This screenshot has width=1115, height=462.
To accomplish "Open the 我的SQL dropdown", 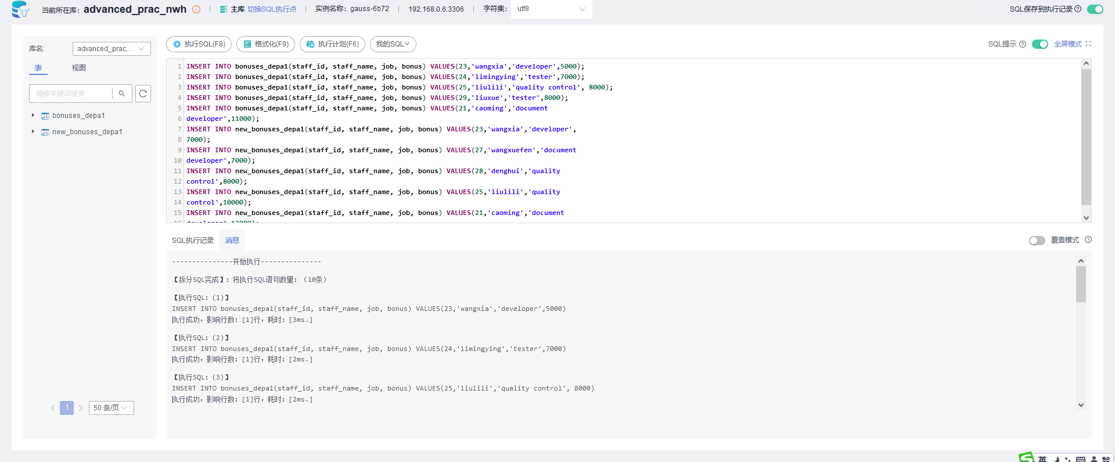I will 393,44.
